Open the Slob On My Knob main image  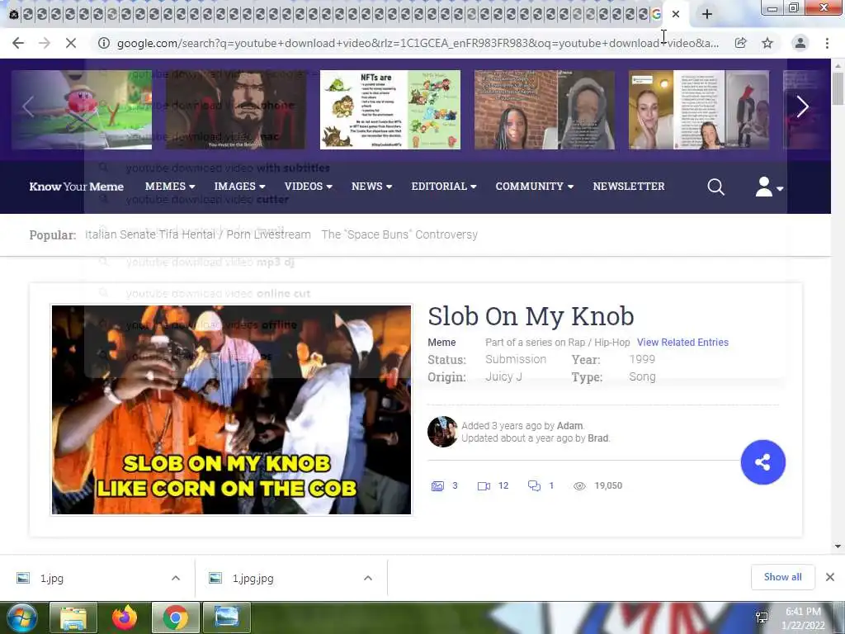[231, 409]
